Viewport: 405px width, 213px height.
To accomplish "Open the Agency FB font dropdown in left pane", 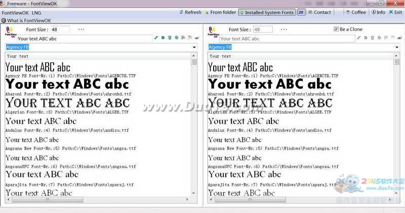I will click(x=194, y=47).
